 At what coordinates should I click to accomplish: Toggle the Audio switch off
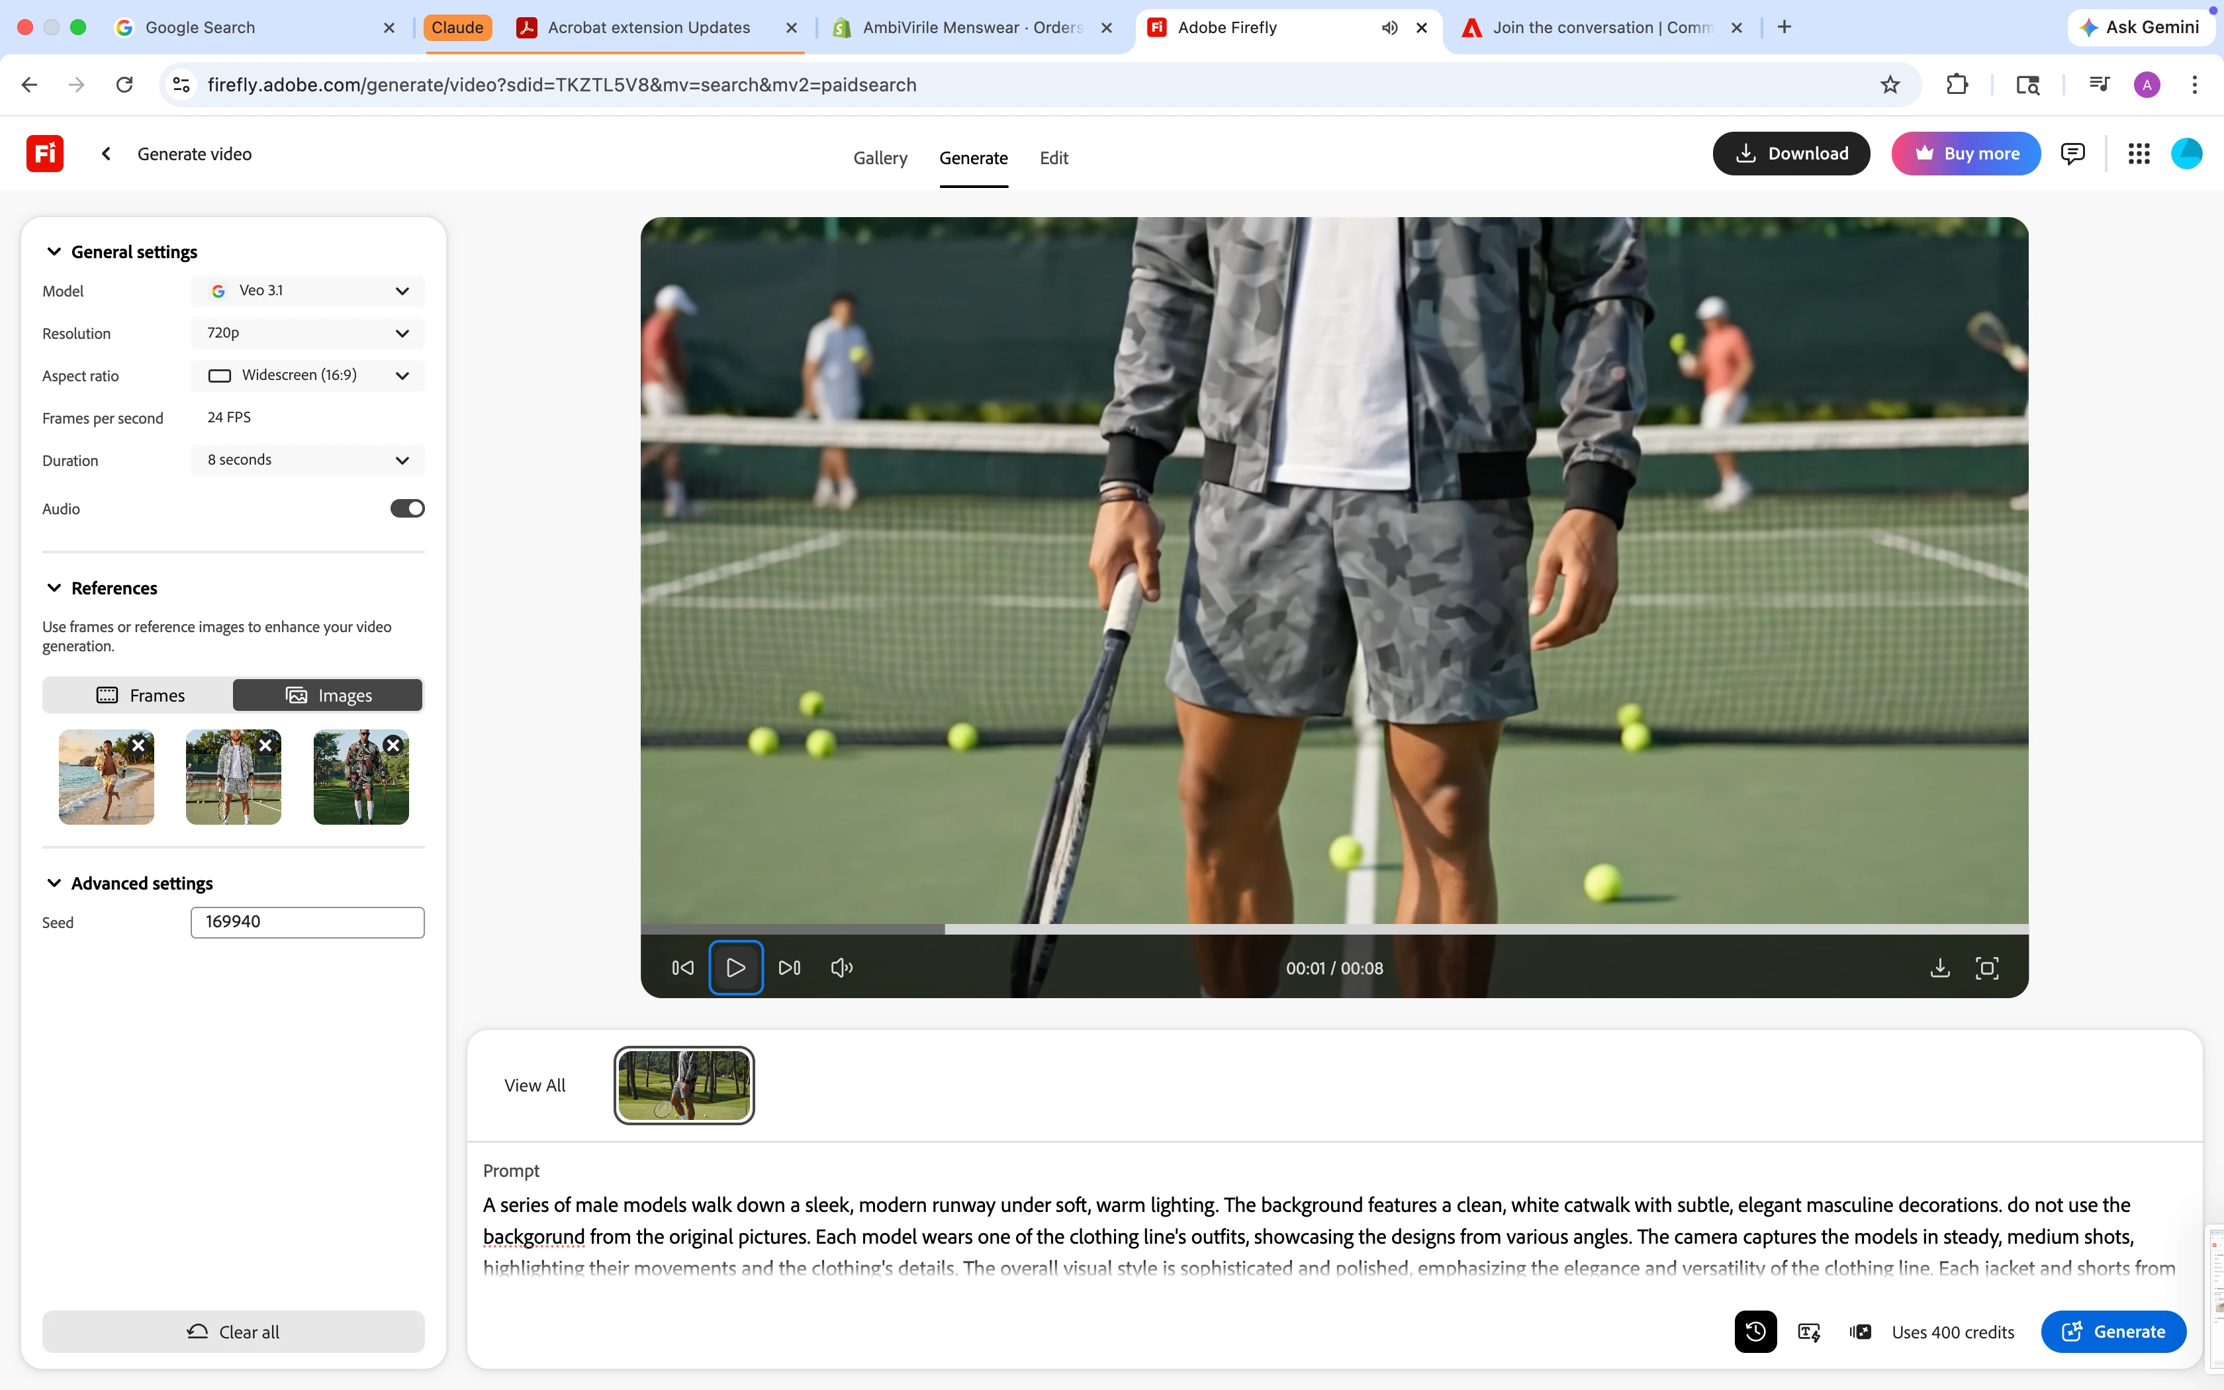click(407, 508)
